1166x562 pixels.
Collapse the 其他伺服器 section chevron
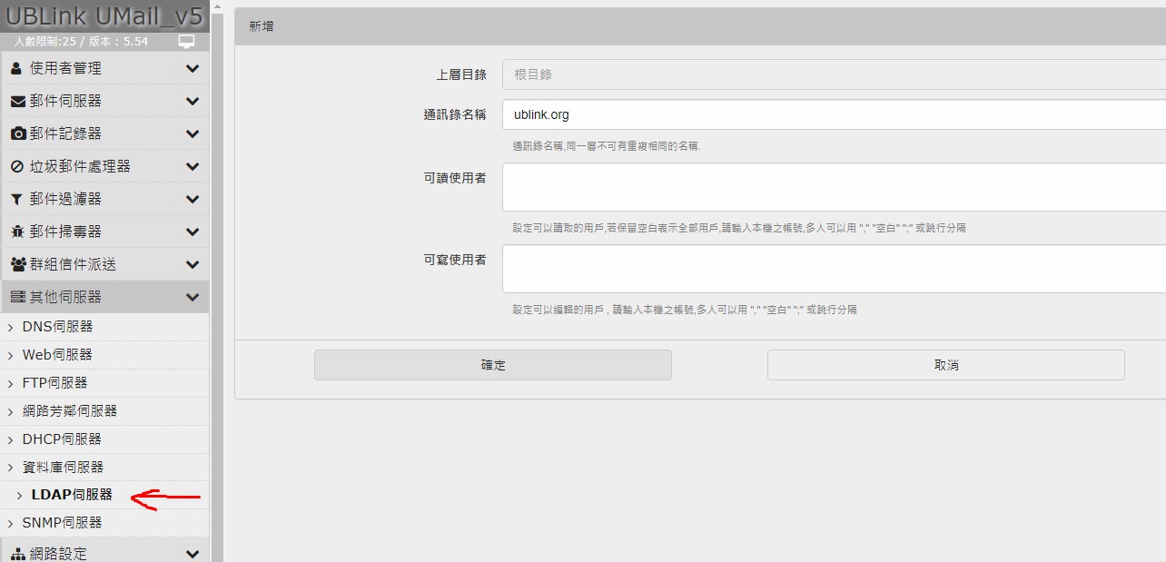(x=192, y=298)
